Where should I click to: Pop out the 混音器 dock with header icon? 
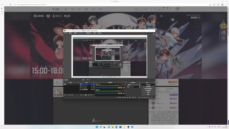pyautogui.click(x=125, y=83)
